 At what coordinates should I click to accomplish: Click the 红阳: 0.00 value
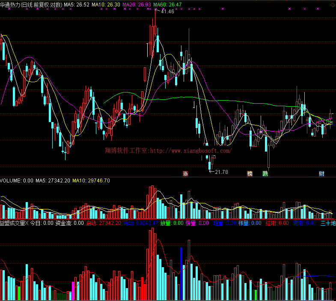277,223
